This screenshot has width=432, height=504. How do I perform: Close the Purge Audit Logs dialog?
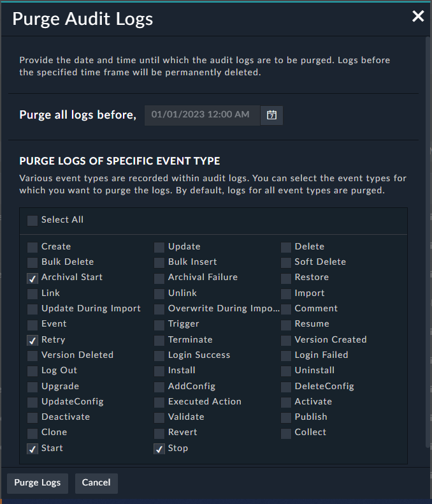[x=418, y=17]
